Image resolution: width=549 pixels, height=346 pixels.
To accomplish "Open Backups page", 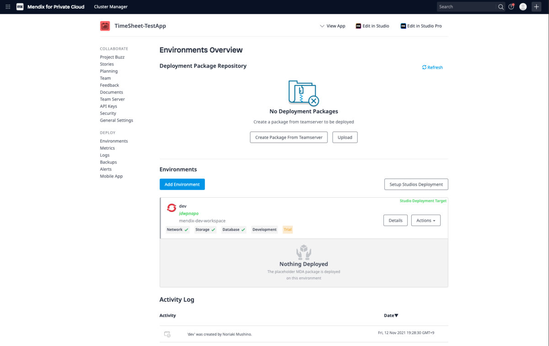I will point(108,162).
